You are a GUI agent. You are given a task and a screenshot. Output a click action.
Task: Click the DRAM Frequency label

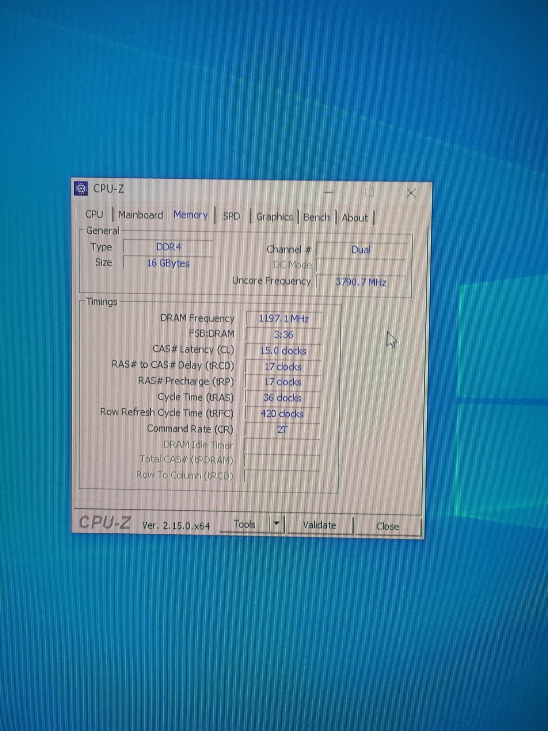click(197, 318)
